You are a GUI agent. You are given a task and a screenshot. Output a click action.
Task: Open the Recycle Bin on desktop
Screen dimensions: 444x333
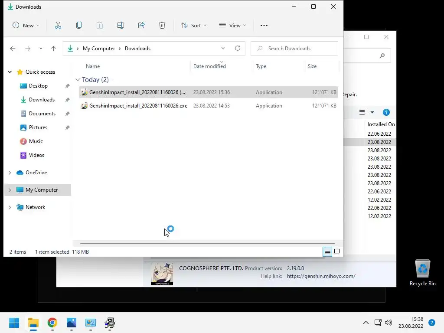pos(422,273)
